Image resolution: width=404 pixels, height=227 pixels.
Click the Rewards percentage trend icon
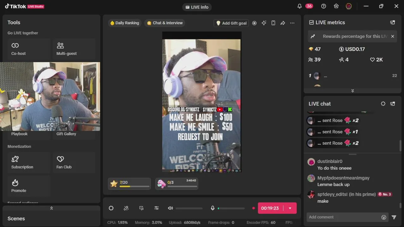(x=313, y=36)
